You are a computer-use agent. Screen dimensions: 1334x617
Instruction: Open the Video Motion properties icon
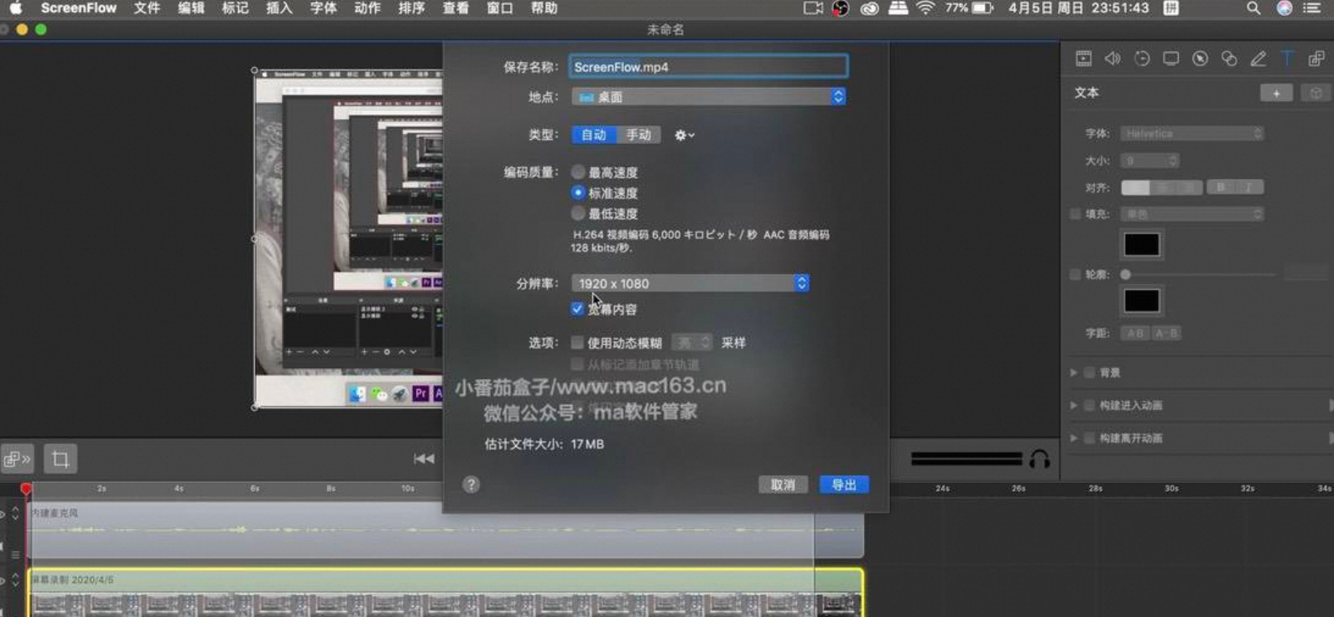pos(1142,59)
